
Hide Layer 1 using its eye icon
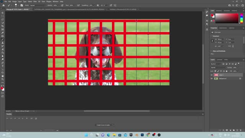coord(212,75)
